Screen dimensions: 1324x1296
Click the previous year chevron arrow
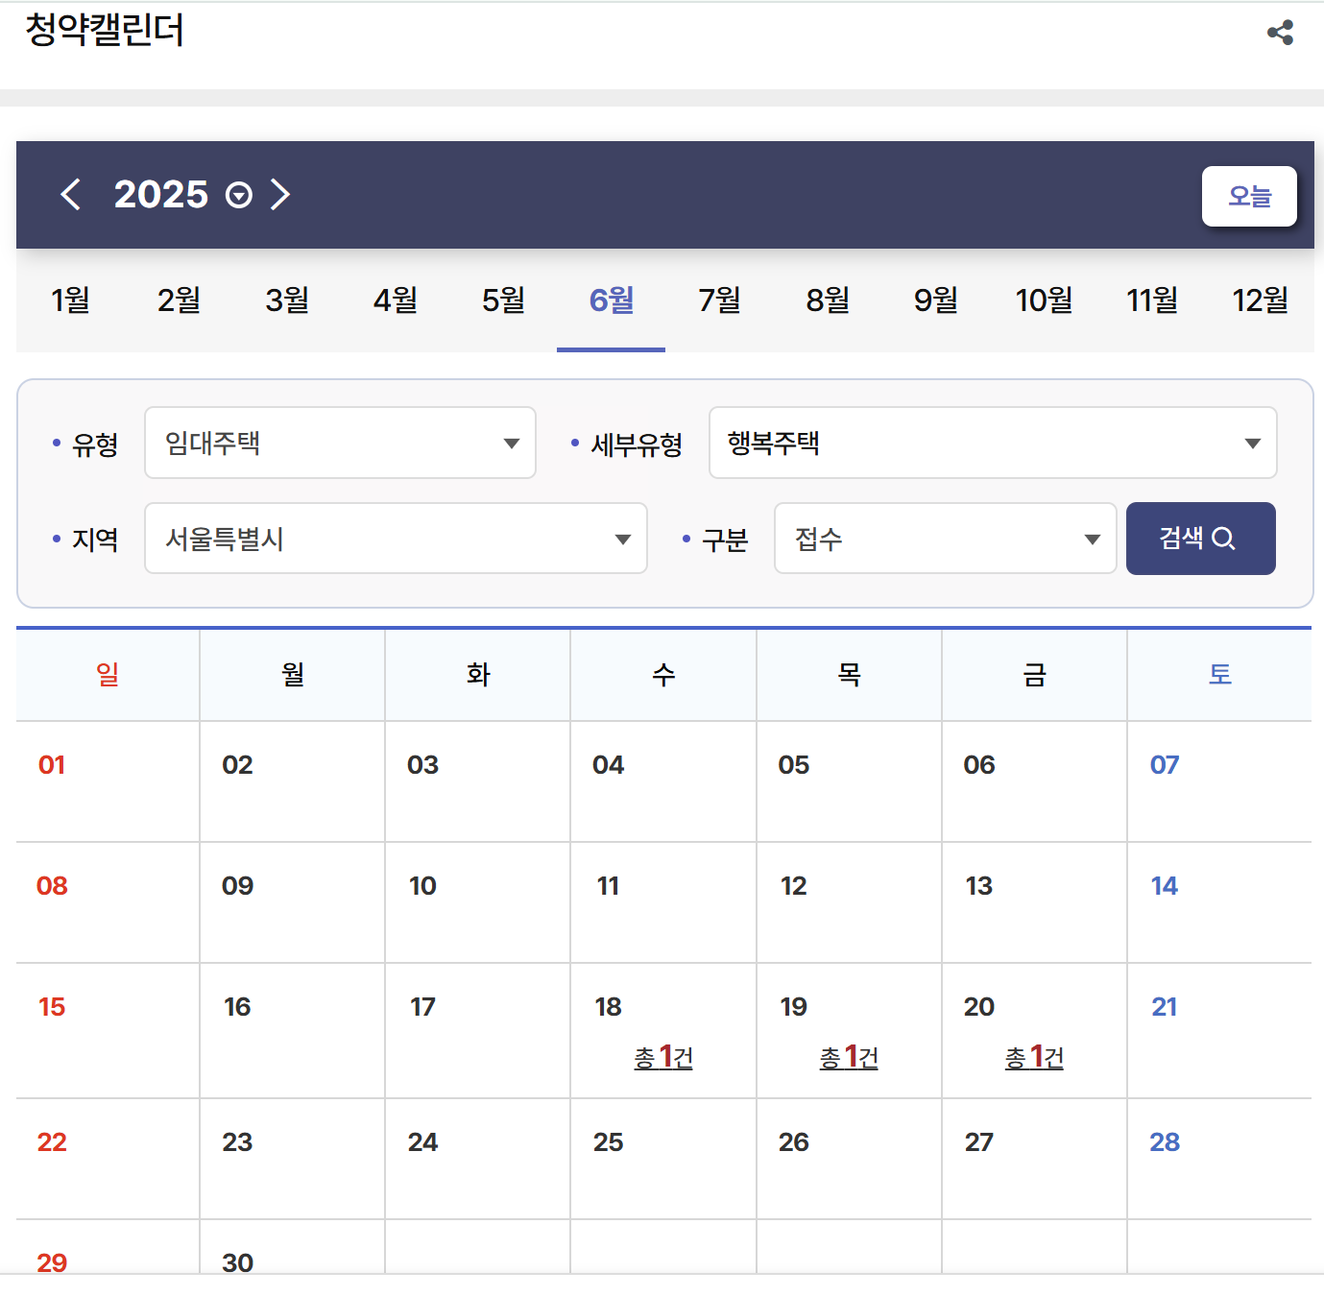coord(70,195)
